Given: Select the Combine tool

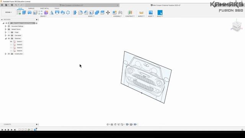Looking at the screenshot, I should pyautogui.click(x=97, y=13).
